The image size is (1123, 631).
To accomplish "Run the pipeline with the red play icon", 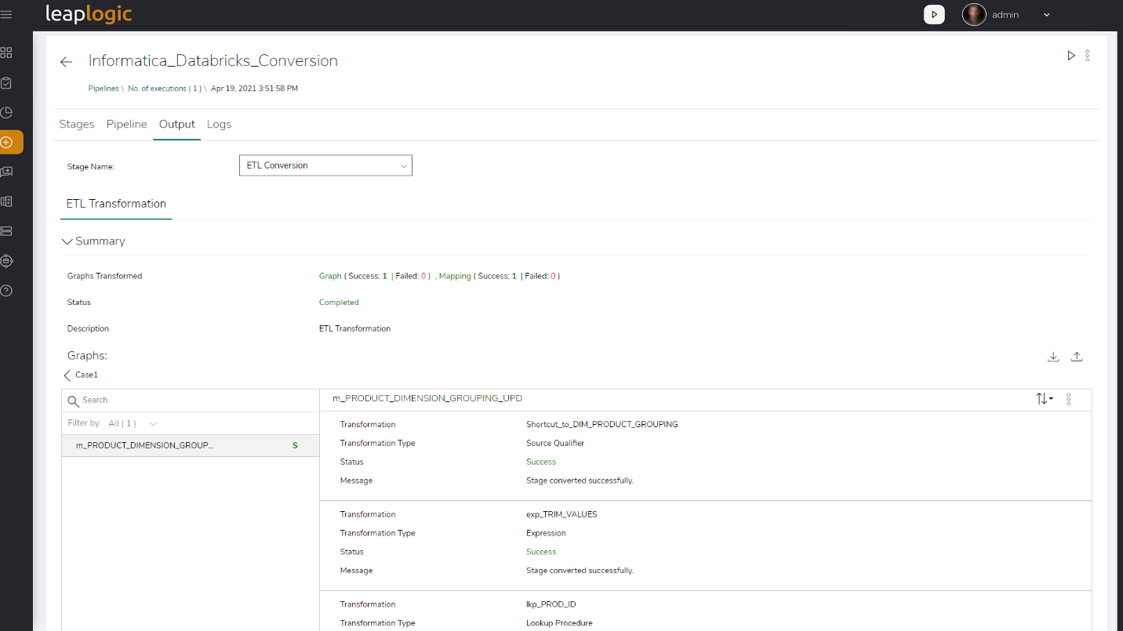I will [x=1071, y=56].
